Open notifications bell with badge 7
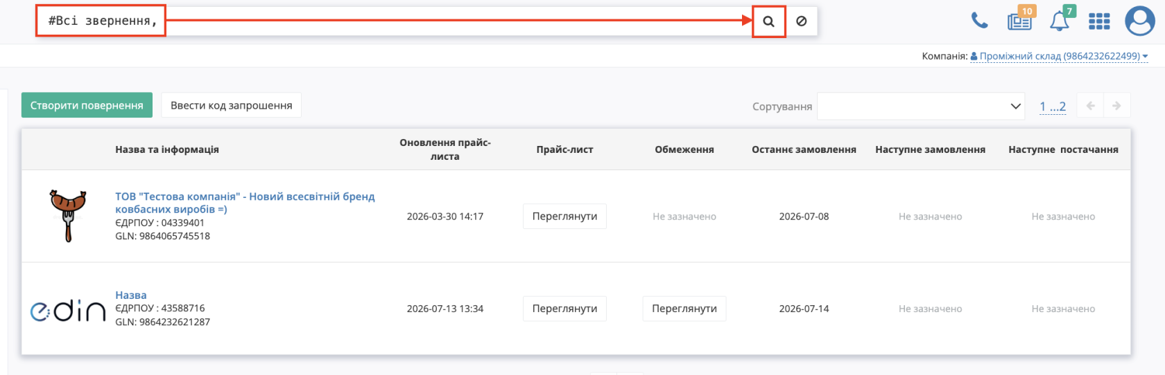 point(1060,20)
